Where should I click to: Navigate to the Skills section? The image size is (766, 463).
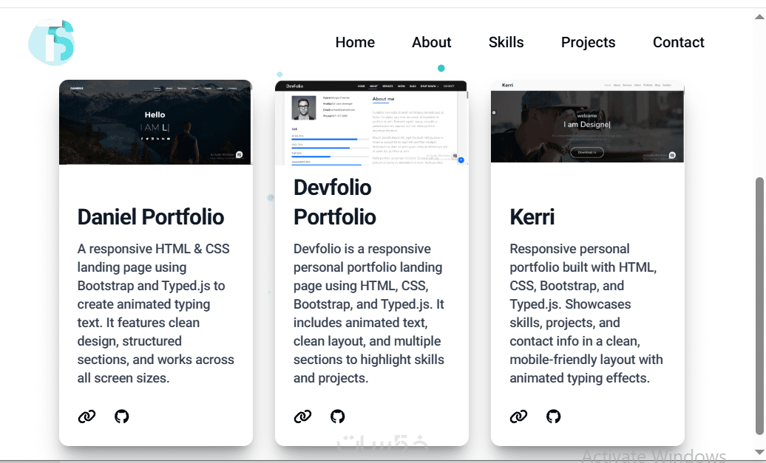pos(506,42)
